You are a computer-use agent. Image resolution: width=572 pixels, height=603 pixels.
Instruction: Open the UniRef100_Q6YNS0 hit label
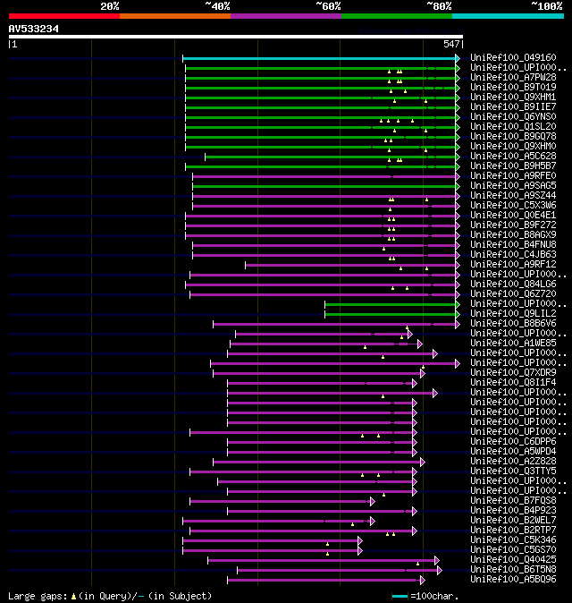click(x=513, y=116)
